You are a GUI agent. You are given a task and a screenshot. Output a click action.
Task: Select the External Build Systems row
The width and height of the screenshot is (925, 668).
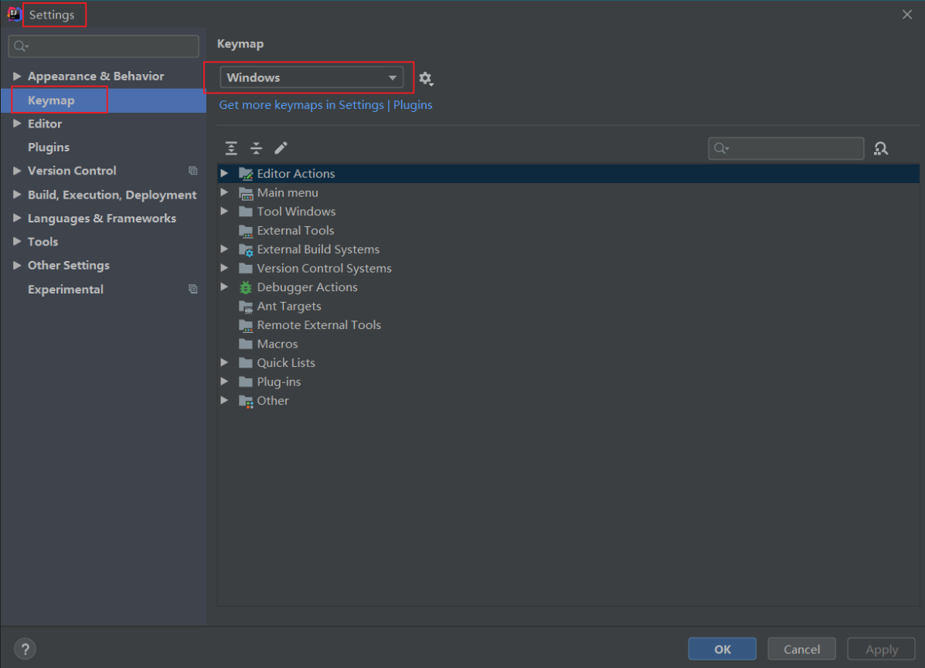coord(568,249)
